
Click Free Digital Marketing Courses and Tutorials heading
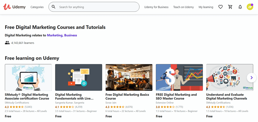coord(55,27)
